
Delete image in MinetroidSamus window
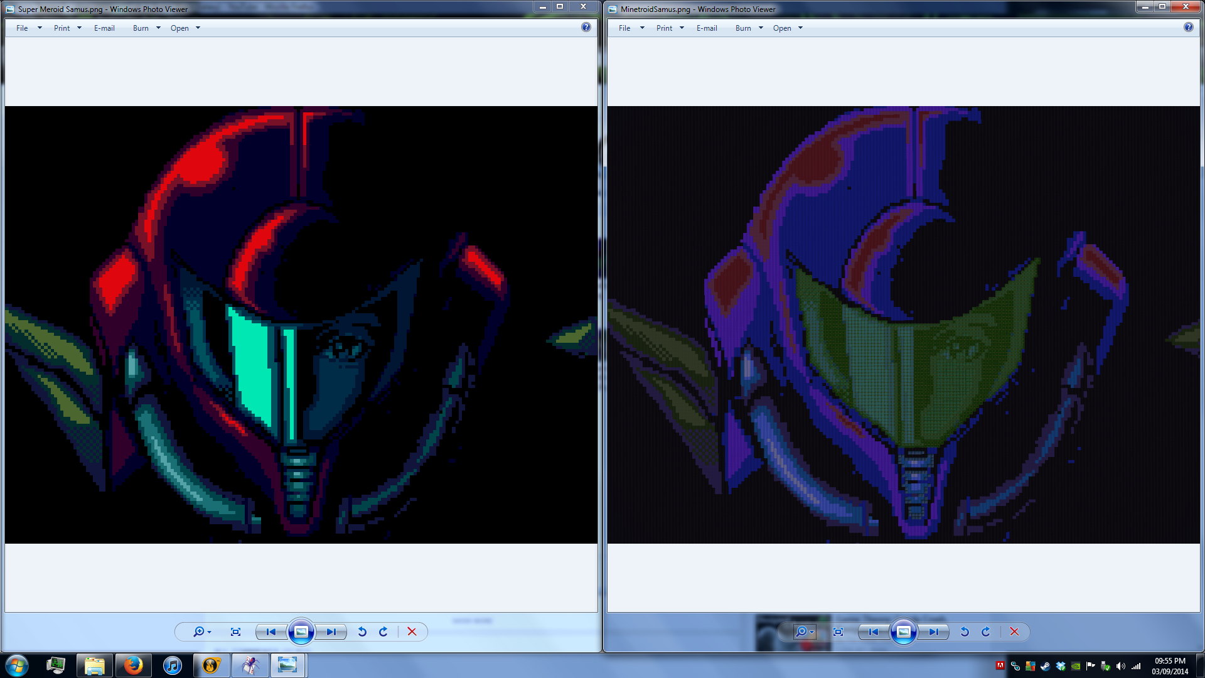click(x=1014, y=632)
